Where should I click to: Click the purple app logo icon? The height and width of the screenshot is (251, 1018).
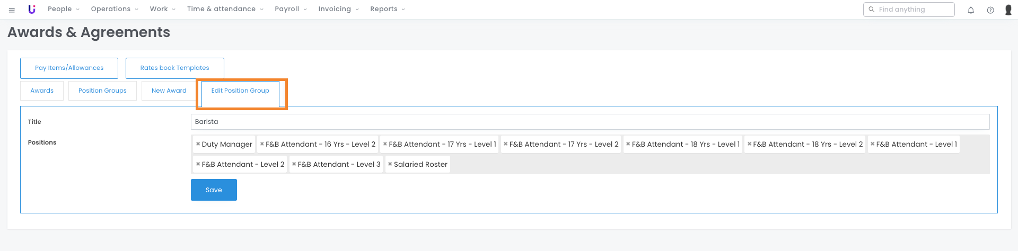click(32, 9)
